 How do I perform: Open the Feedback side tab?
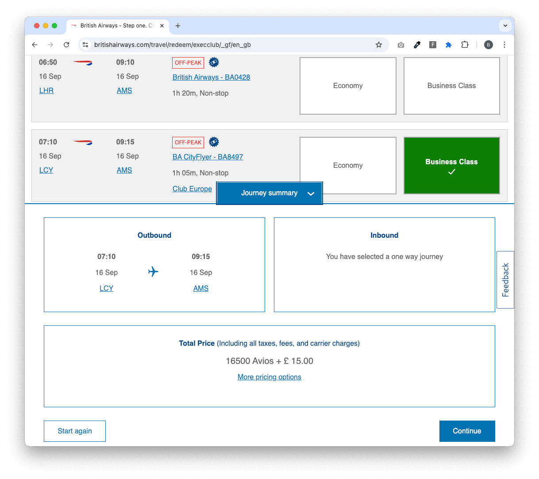point(505,280)
